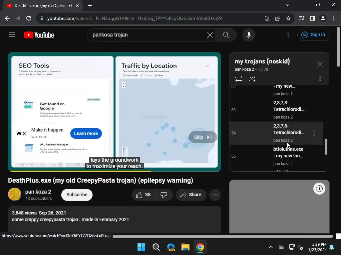Viewport: 341px width, 255px height.
Task: Share the video
Action: (190, 195)
